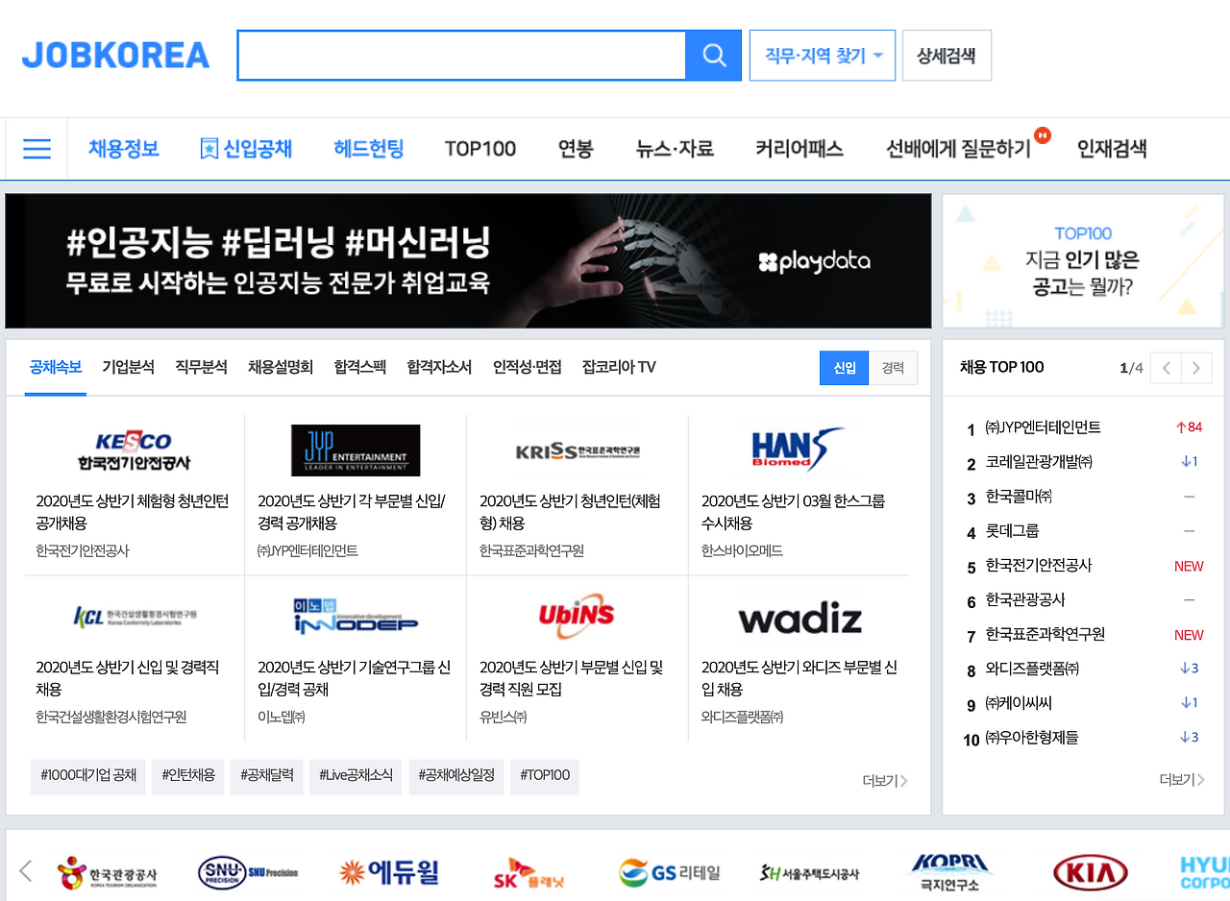Click the #공채예상일정 tag

pos(457,776)
